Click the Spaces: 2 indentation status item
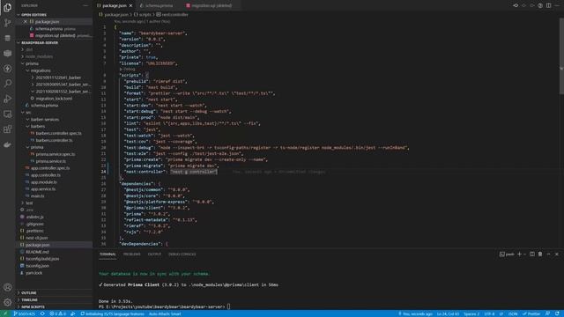The width and height of the screenshot is (564, 317). pyautogui.click(x=471, y=313)
